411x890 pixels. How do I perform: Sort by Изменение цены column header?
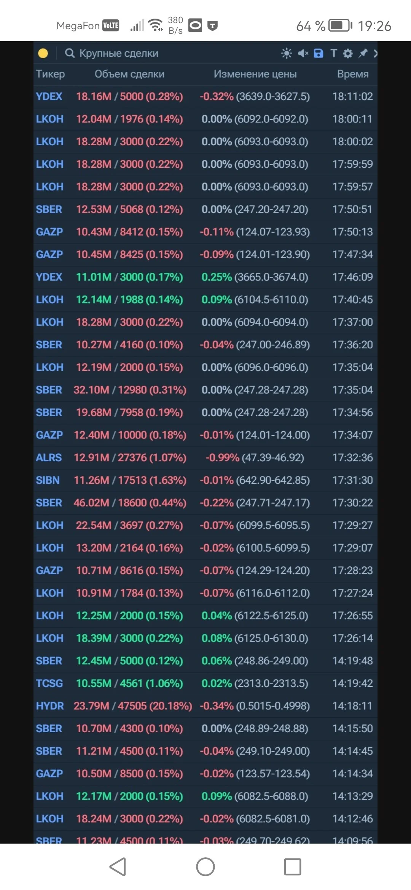tap(255, 74)
